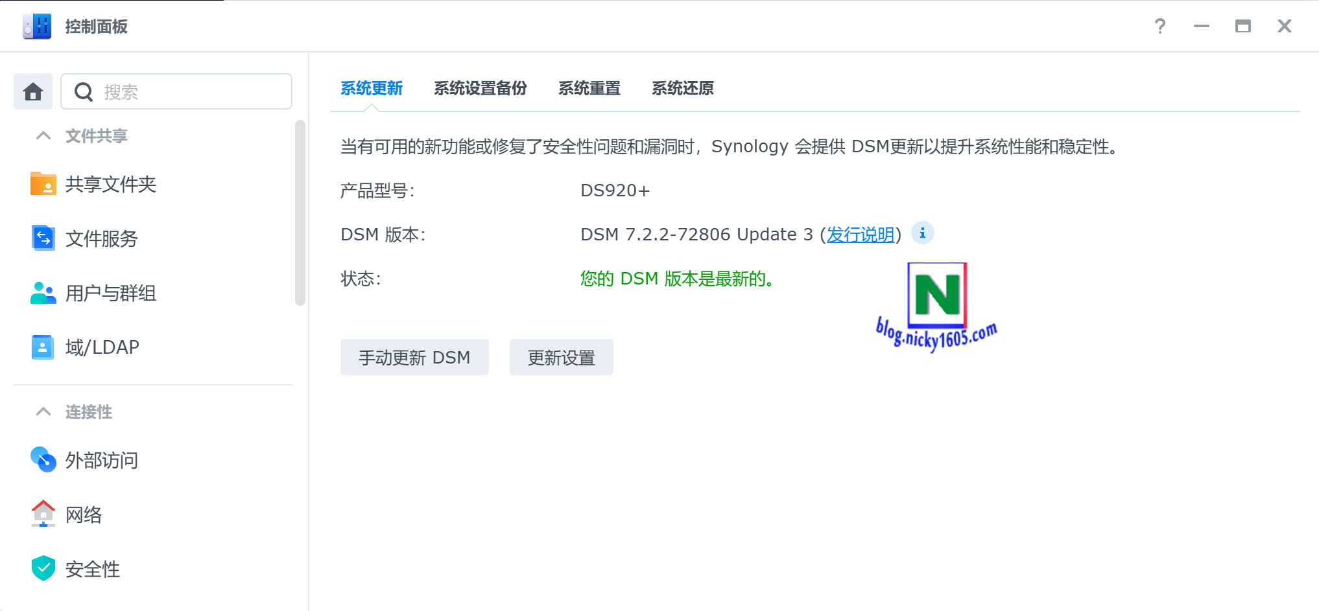Click the Security (安全性) shield icon
Screen dimensions: 1319x611
[x=43, y=568]
